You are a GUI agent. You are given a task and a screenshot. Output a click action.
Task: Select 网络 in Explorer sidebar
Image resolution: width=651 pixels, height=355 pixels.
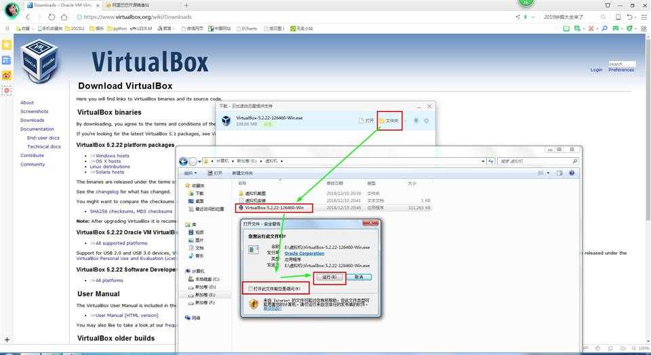click(193, 318)
